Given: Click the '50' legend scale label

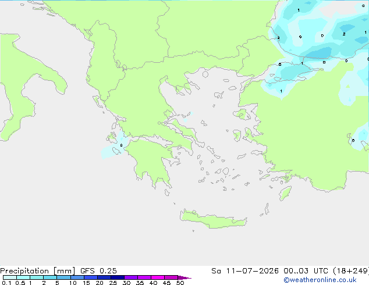Looking at the screenshot, I should click(180, 283).
